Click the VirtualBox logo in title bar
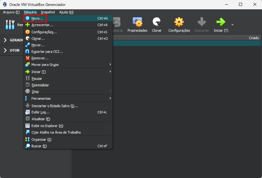Viewport: 262px width, 178px height. (5, 4)
